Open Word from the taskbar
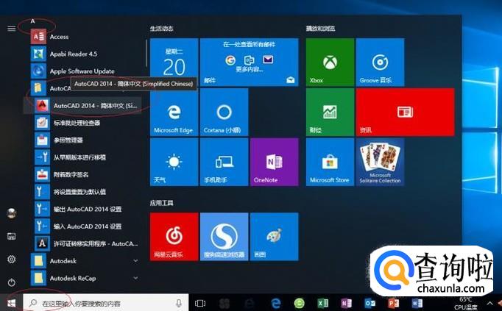 coord(417,303)
